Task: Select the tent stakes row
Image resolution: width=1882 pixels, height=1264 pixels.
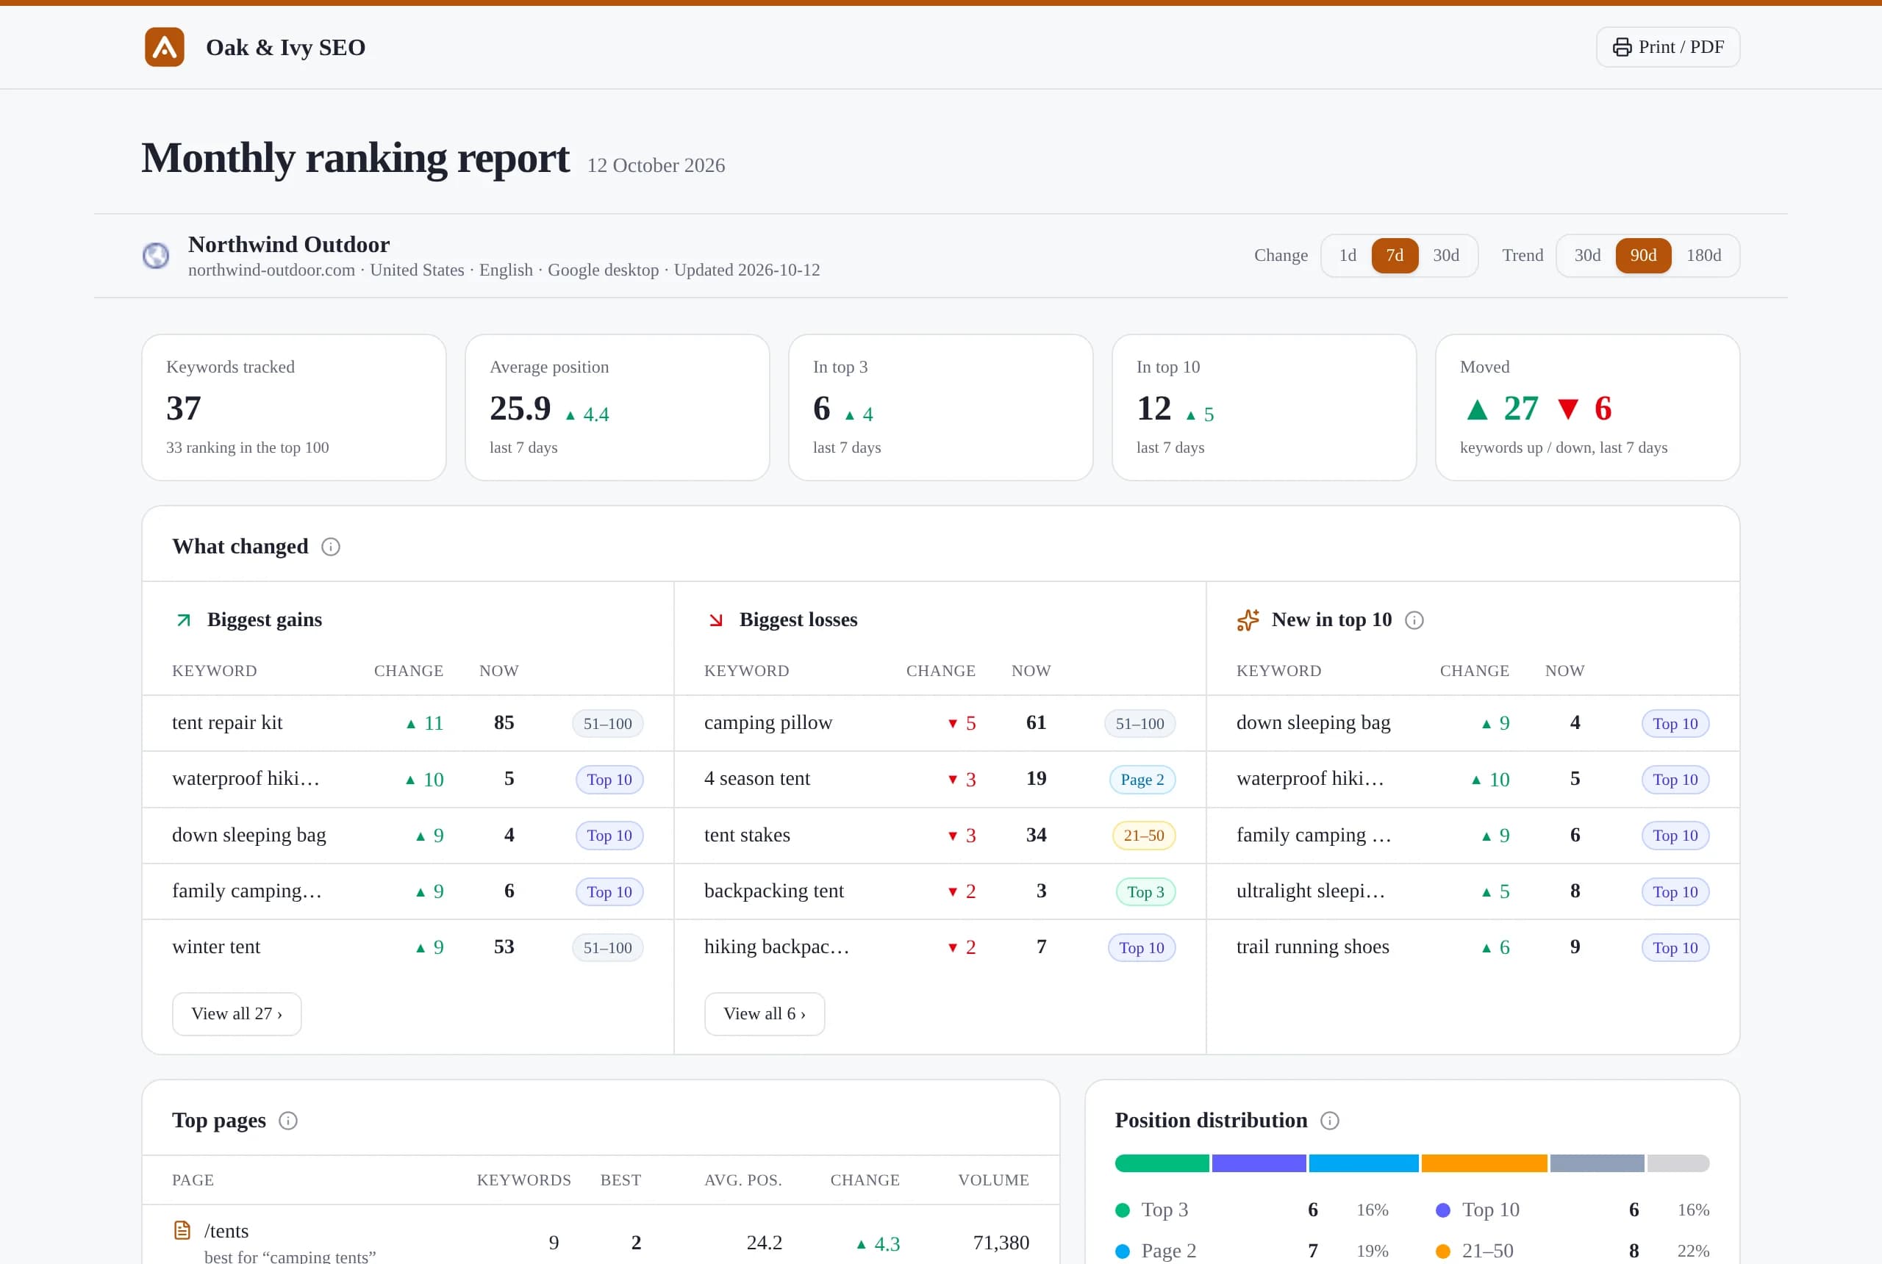Action: coord(940,835)
